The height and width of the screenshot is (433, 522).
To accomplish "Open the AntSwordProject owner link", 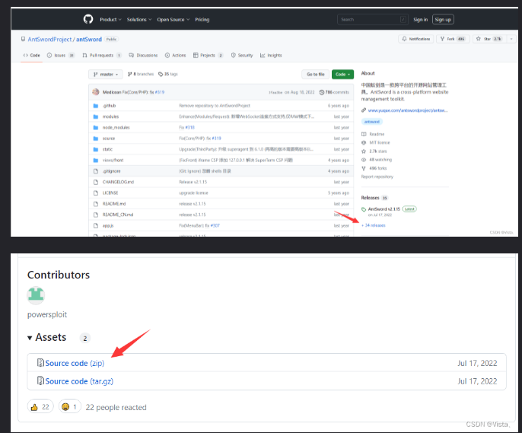I will tap(49, 40).
